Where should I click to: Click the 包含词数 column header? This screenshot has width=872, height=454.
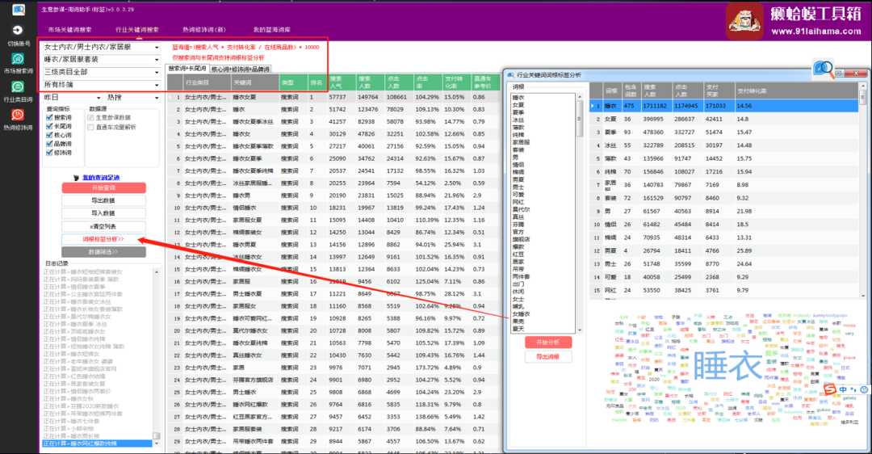point(630,90)
